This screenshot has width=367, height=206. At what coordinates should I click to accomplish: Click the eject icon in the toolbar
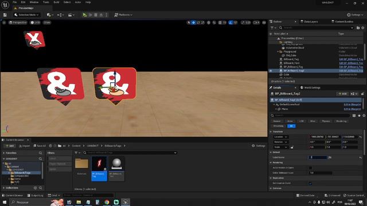pos(101,15)
